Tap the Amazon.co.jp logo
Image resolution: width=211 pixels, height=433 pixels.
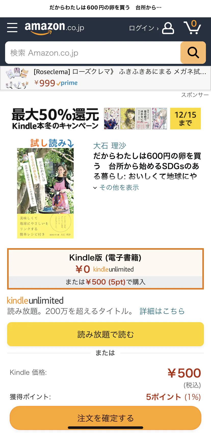click(54, 28)
